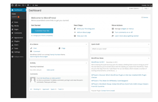The height and width of the screenshot is (102, 158).
Task: Open the Users menu
Action: 16,45
